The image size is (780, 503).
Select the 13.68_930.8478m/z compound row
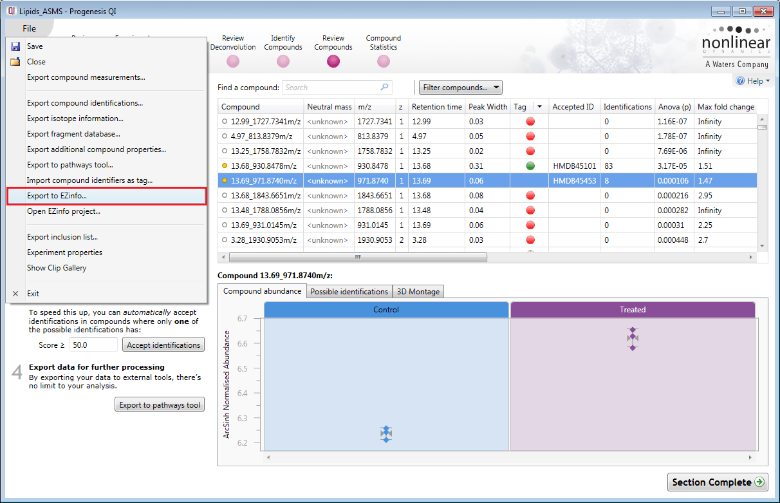488,166
